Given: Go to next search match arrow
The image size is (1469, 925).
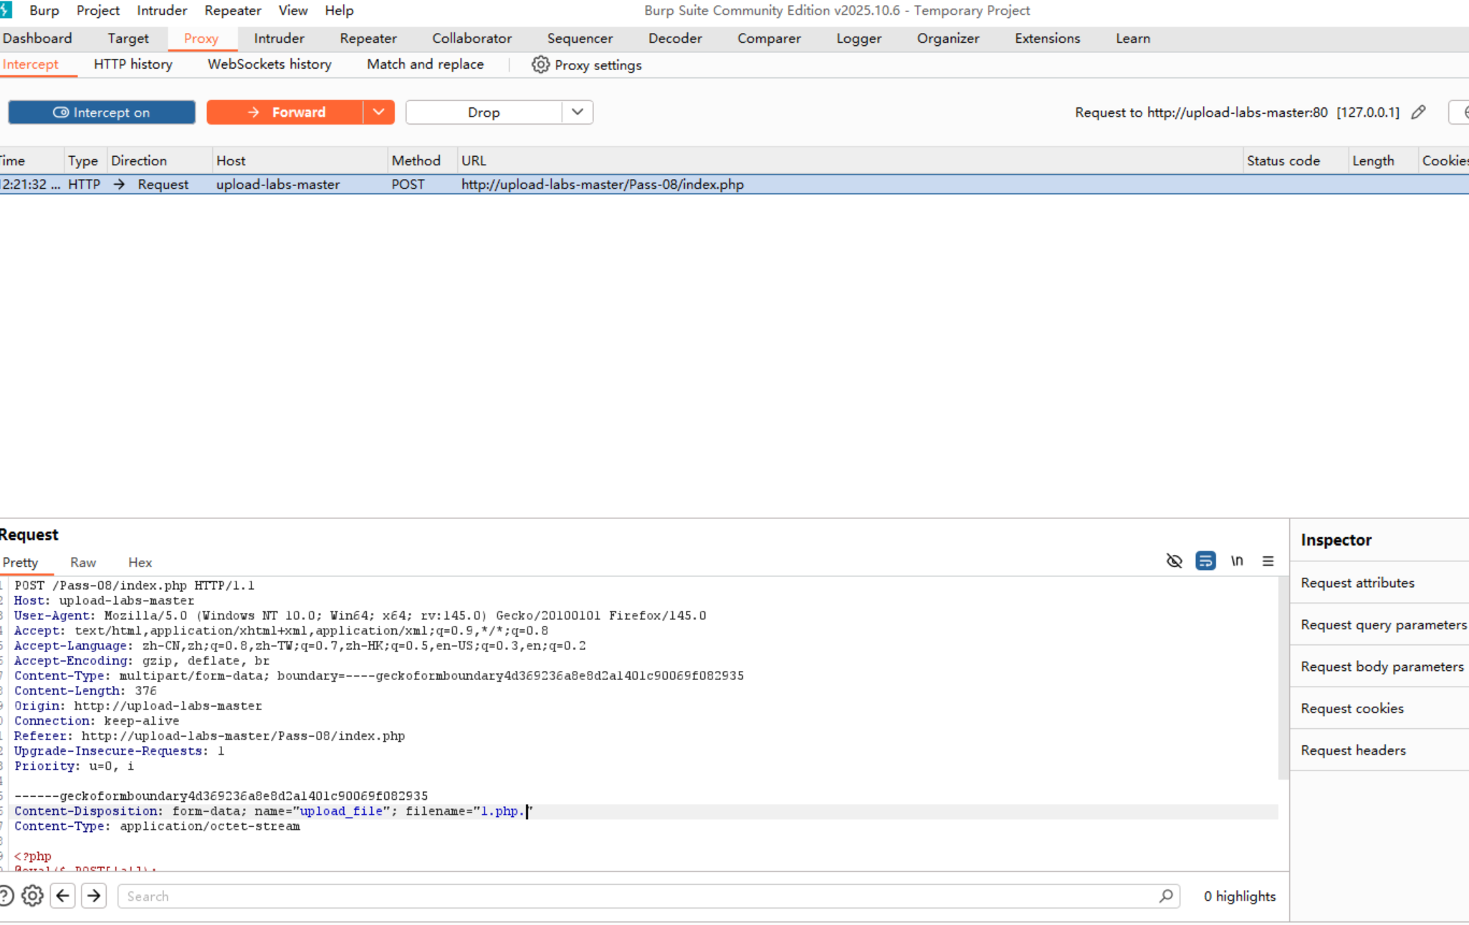Looking at the screenshot, I should click(x=94, y=896).
